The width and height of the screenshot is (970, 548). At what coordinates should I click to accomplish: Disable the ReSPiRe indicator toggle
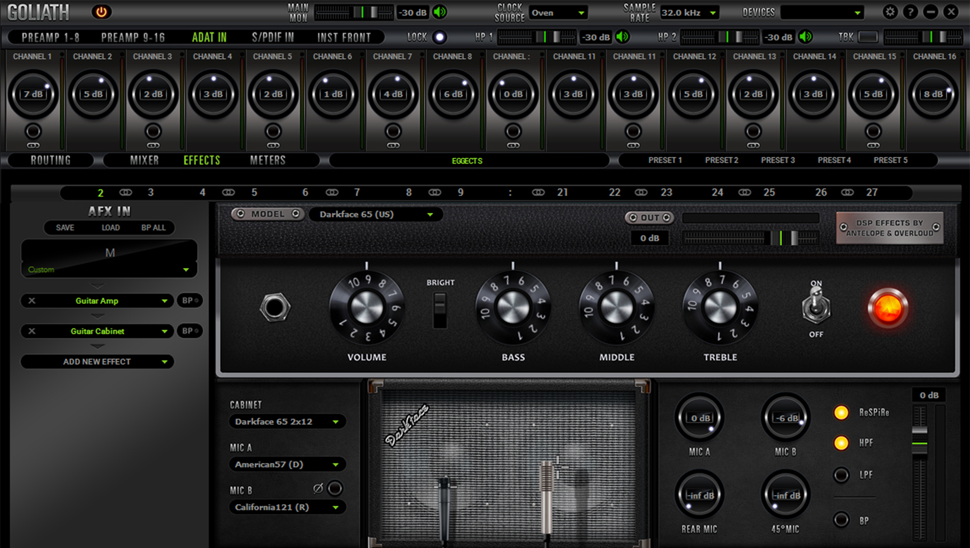pyautogui.click(x=841, y=413)
